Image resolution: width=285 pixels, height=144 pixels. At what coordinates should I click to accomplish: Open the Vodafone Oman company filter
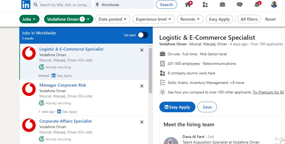tap(68, 19)
